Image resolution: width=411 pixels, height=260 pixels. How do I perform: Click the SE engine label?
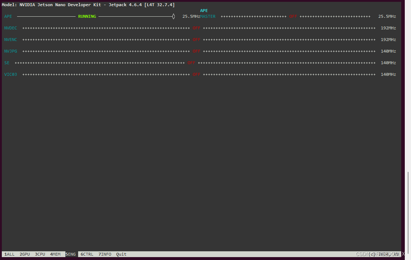[x=7, y=63]
